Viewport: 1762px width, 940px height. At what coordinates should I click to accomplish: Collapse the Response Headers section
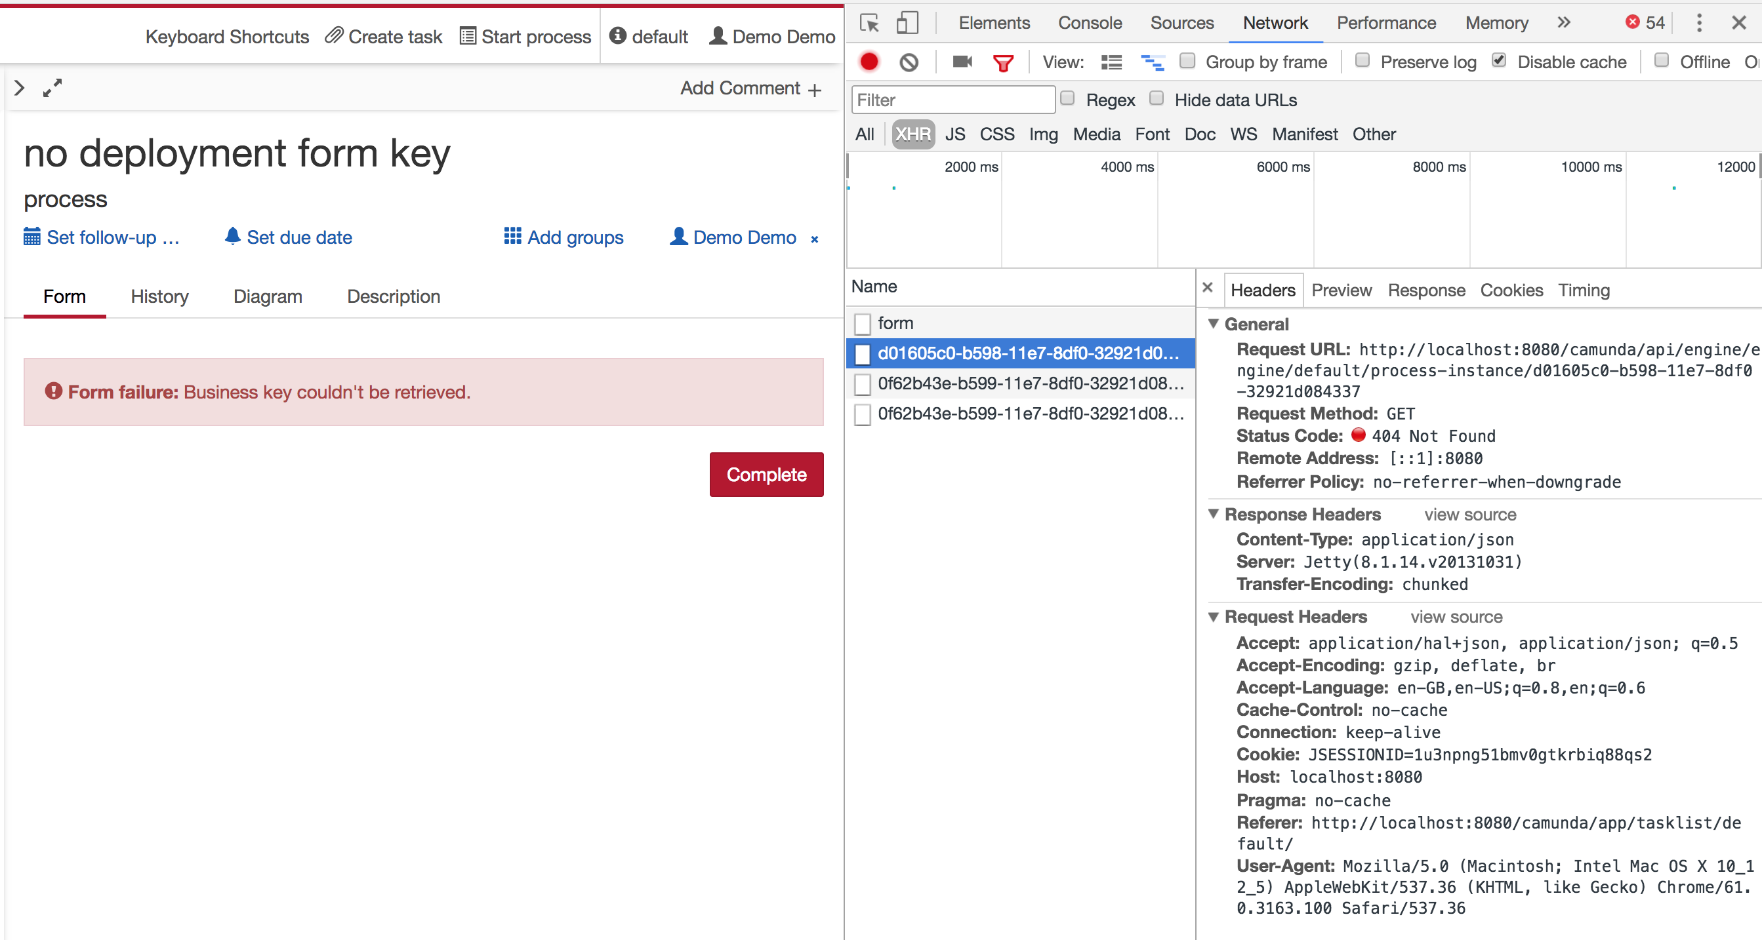(1214, 513)
